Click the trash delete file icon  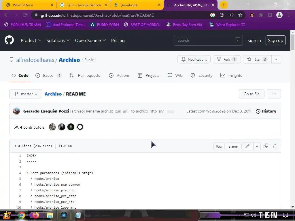[275, 146]
